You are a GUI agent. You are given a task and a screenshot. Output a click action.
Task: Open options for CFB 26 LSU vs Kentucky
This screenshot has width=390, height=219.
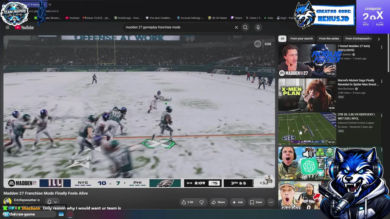click(x=381, y=116)
